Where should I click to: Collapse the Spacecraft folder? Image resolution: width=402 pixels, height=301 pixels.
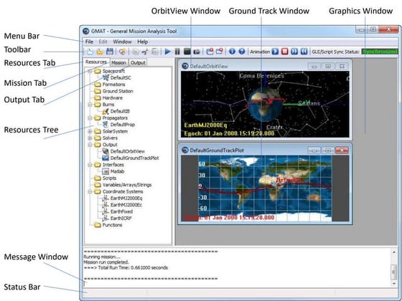[90, 71]
